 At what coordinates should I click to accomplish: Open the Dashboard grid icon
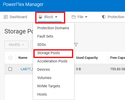tap(6, 17)
